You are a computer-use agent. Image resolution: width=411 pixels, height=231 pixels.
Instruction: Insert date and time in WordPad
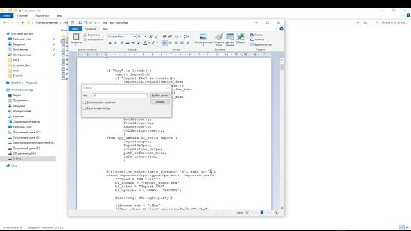coord(230,39)
